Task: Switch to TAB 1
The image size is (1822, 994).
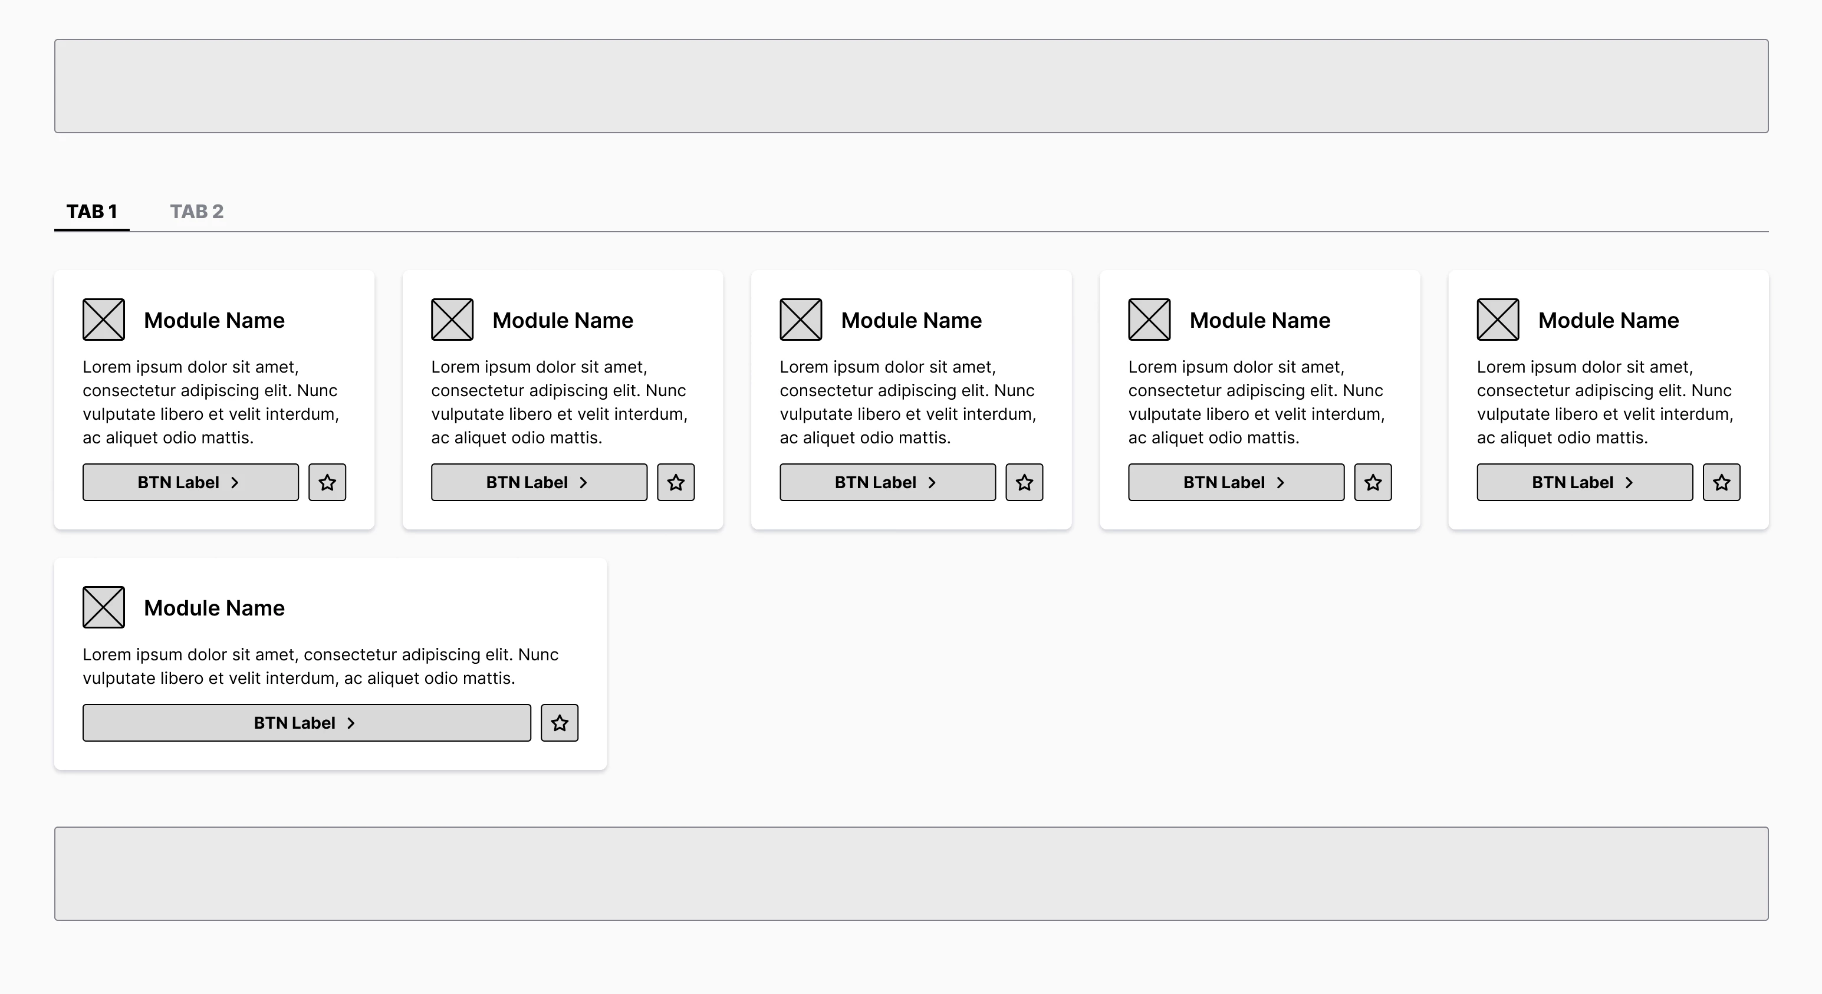Action: (x=91, y=212)
